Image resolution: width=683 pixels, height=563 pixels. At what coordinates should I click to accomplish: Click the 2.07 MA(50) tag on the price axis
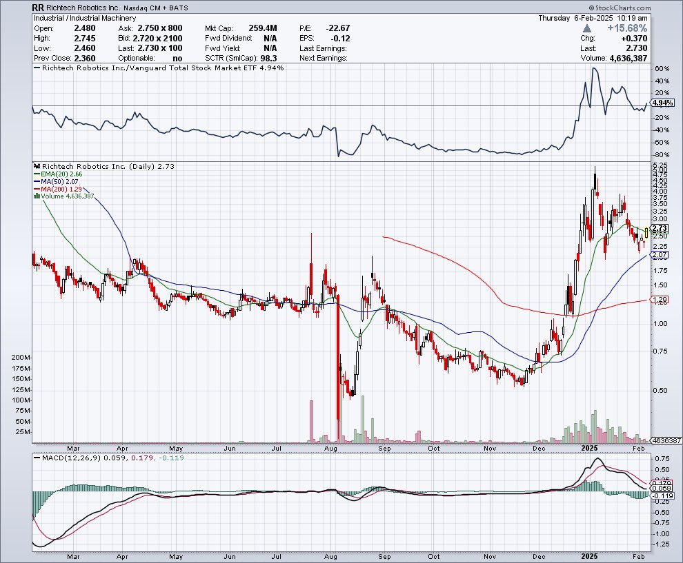point(660,255)
